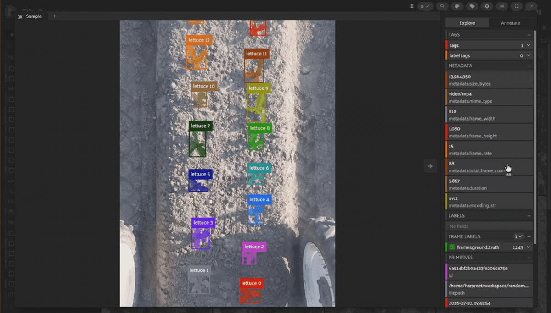Screen dimensions: 551x313
Task: Add a new panel with plus icon
Action: tap(54, 16)
